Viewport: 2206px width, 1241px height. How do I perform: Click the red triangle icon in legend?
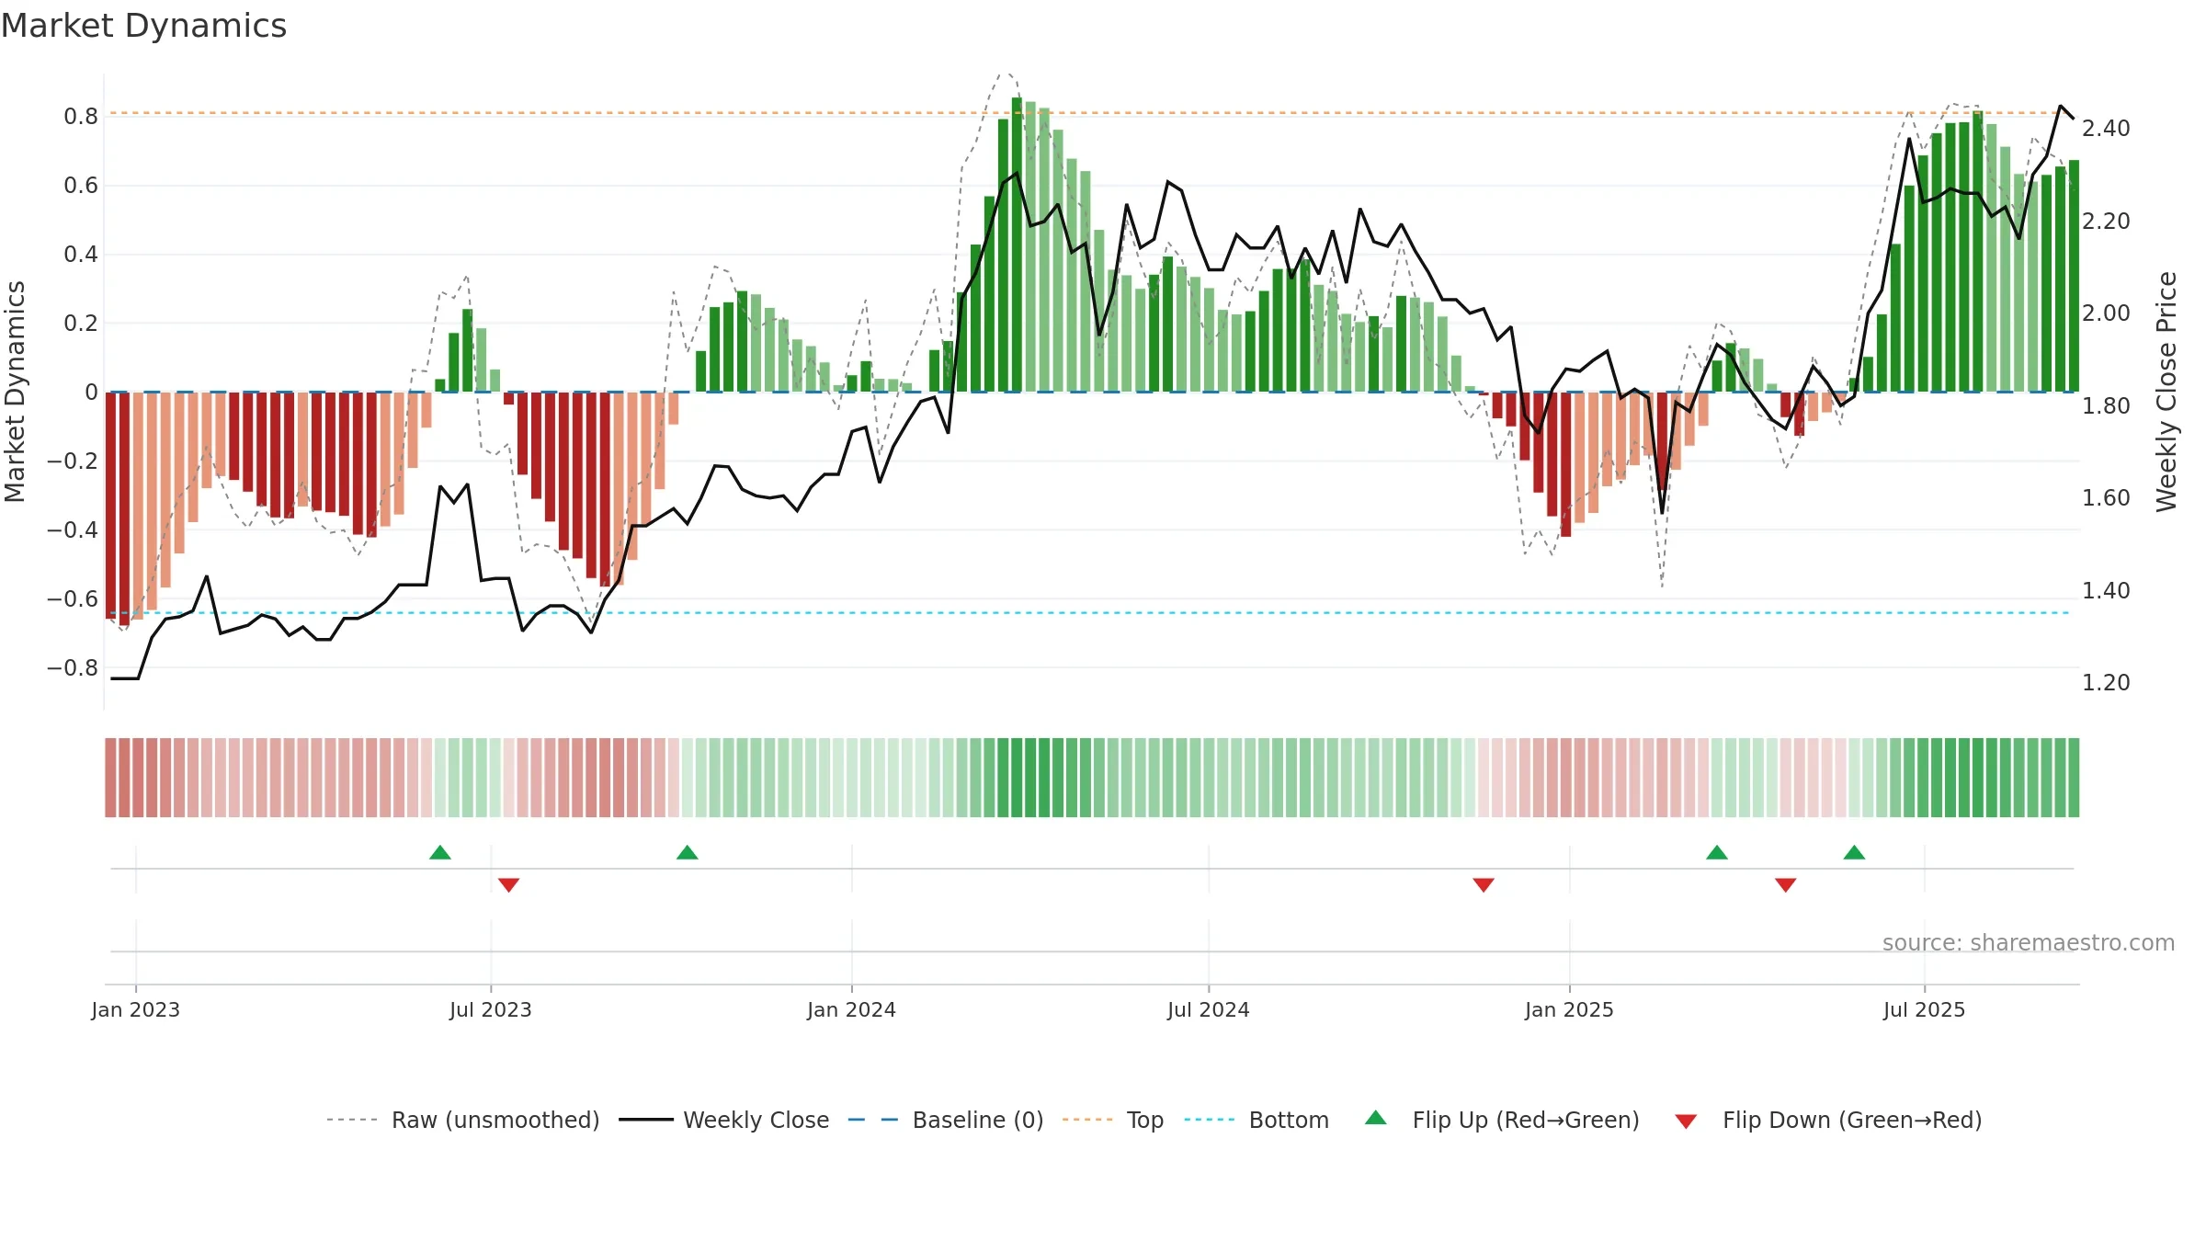[1686, 1121]
